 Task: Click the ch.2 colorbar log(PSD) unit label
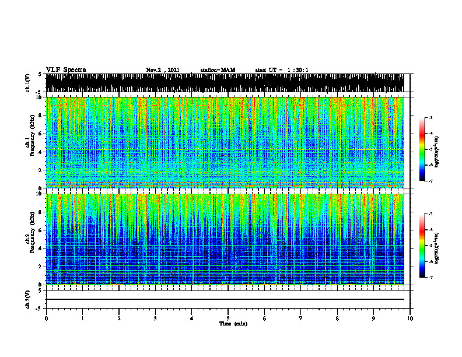437,248
